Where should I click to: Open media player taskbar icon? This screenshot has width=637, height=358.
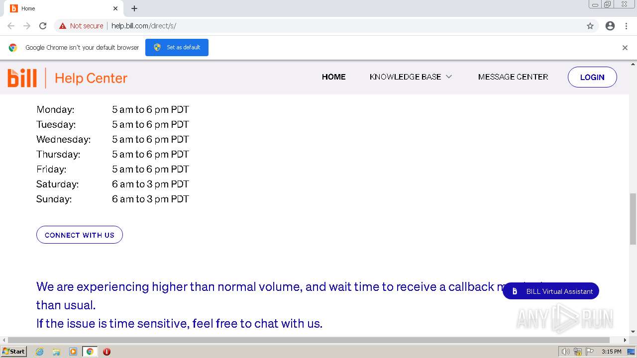[73, 352]
